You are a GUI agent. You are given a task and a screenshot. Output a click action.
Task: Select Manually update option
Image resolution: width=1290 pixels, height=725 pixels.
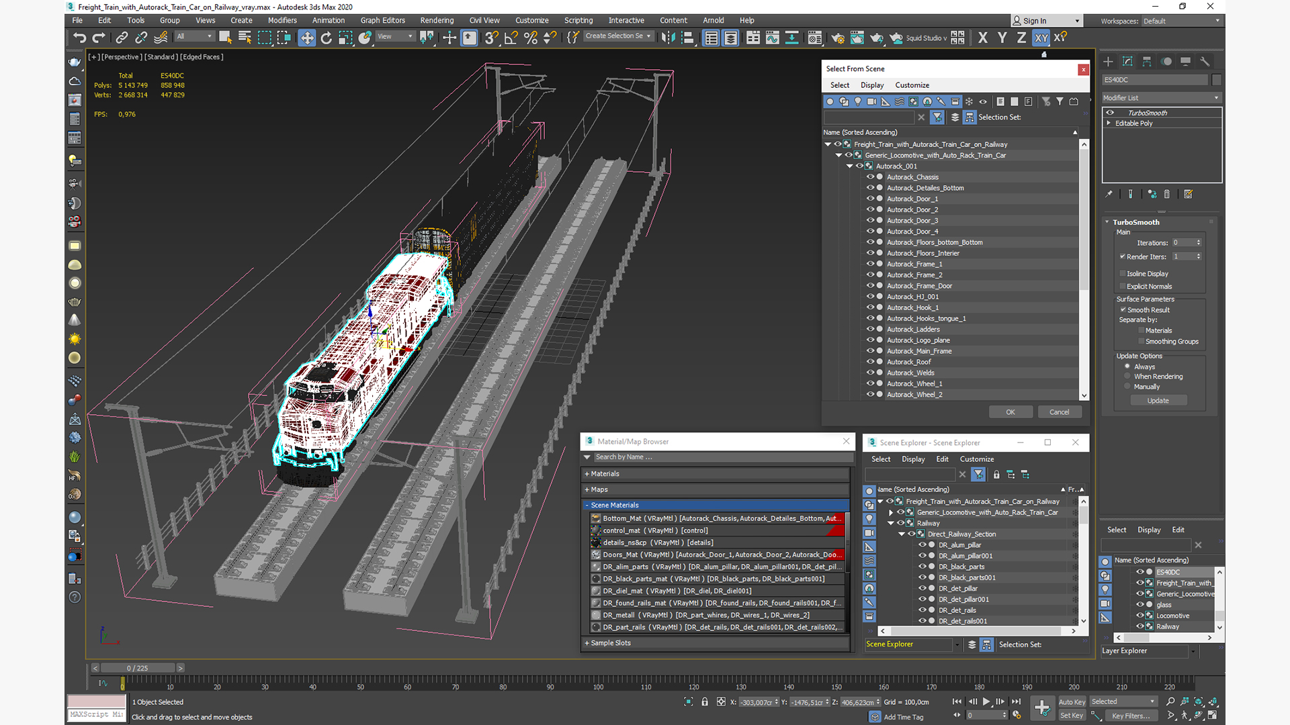coord(1127,386)
